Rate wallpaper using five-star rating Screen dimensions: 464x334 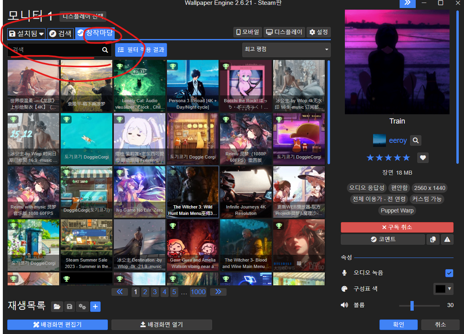[x=388, y=158]
